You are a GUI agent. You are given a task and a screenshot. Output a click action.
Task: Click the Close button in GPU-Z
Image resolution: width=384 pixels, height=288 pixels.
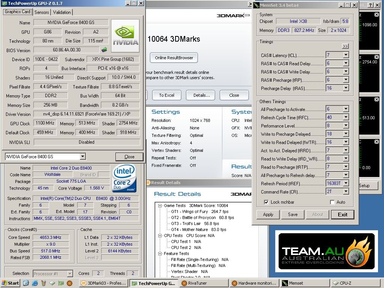pos(129,157)
